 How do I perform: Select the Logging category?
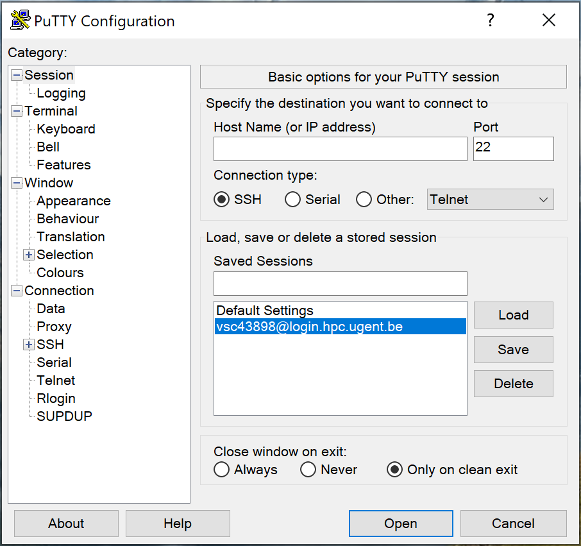tap(61, 93)
